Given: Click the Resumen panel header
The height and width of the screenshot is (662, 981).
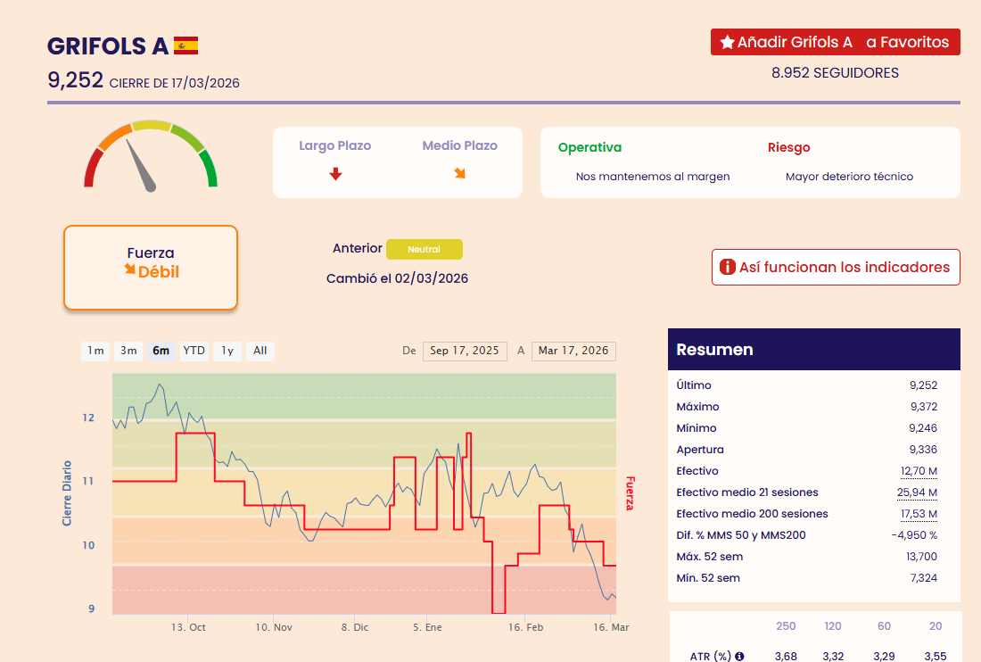Looking at the screenshot, I should click(814, 349).
